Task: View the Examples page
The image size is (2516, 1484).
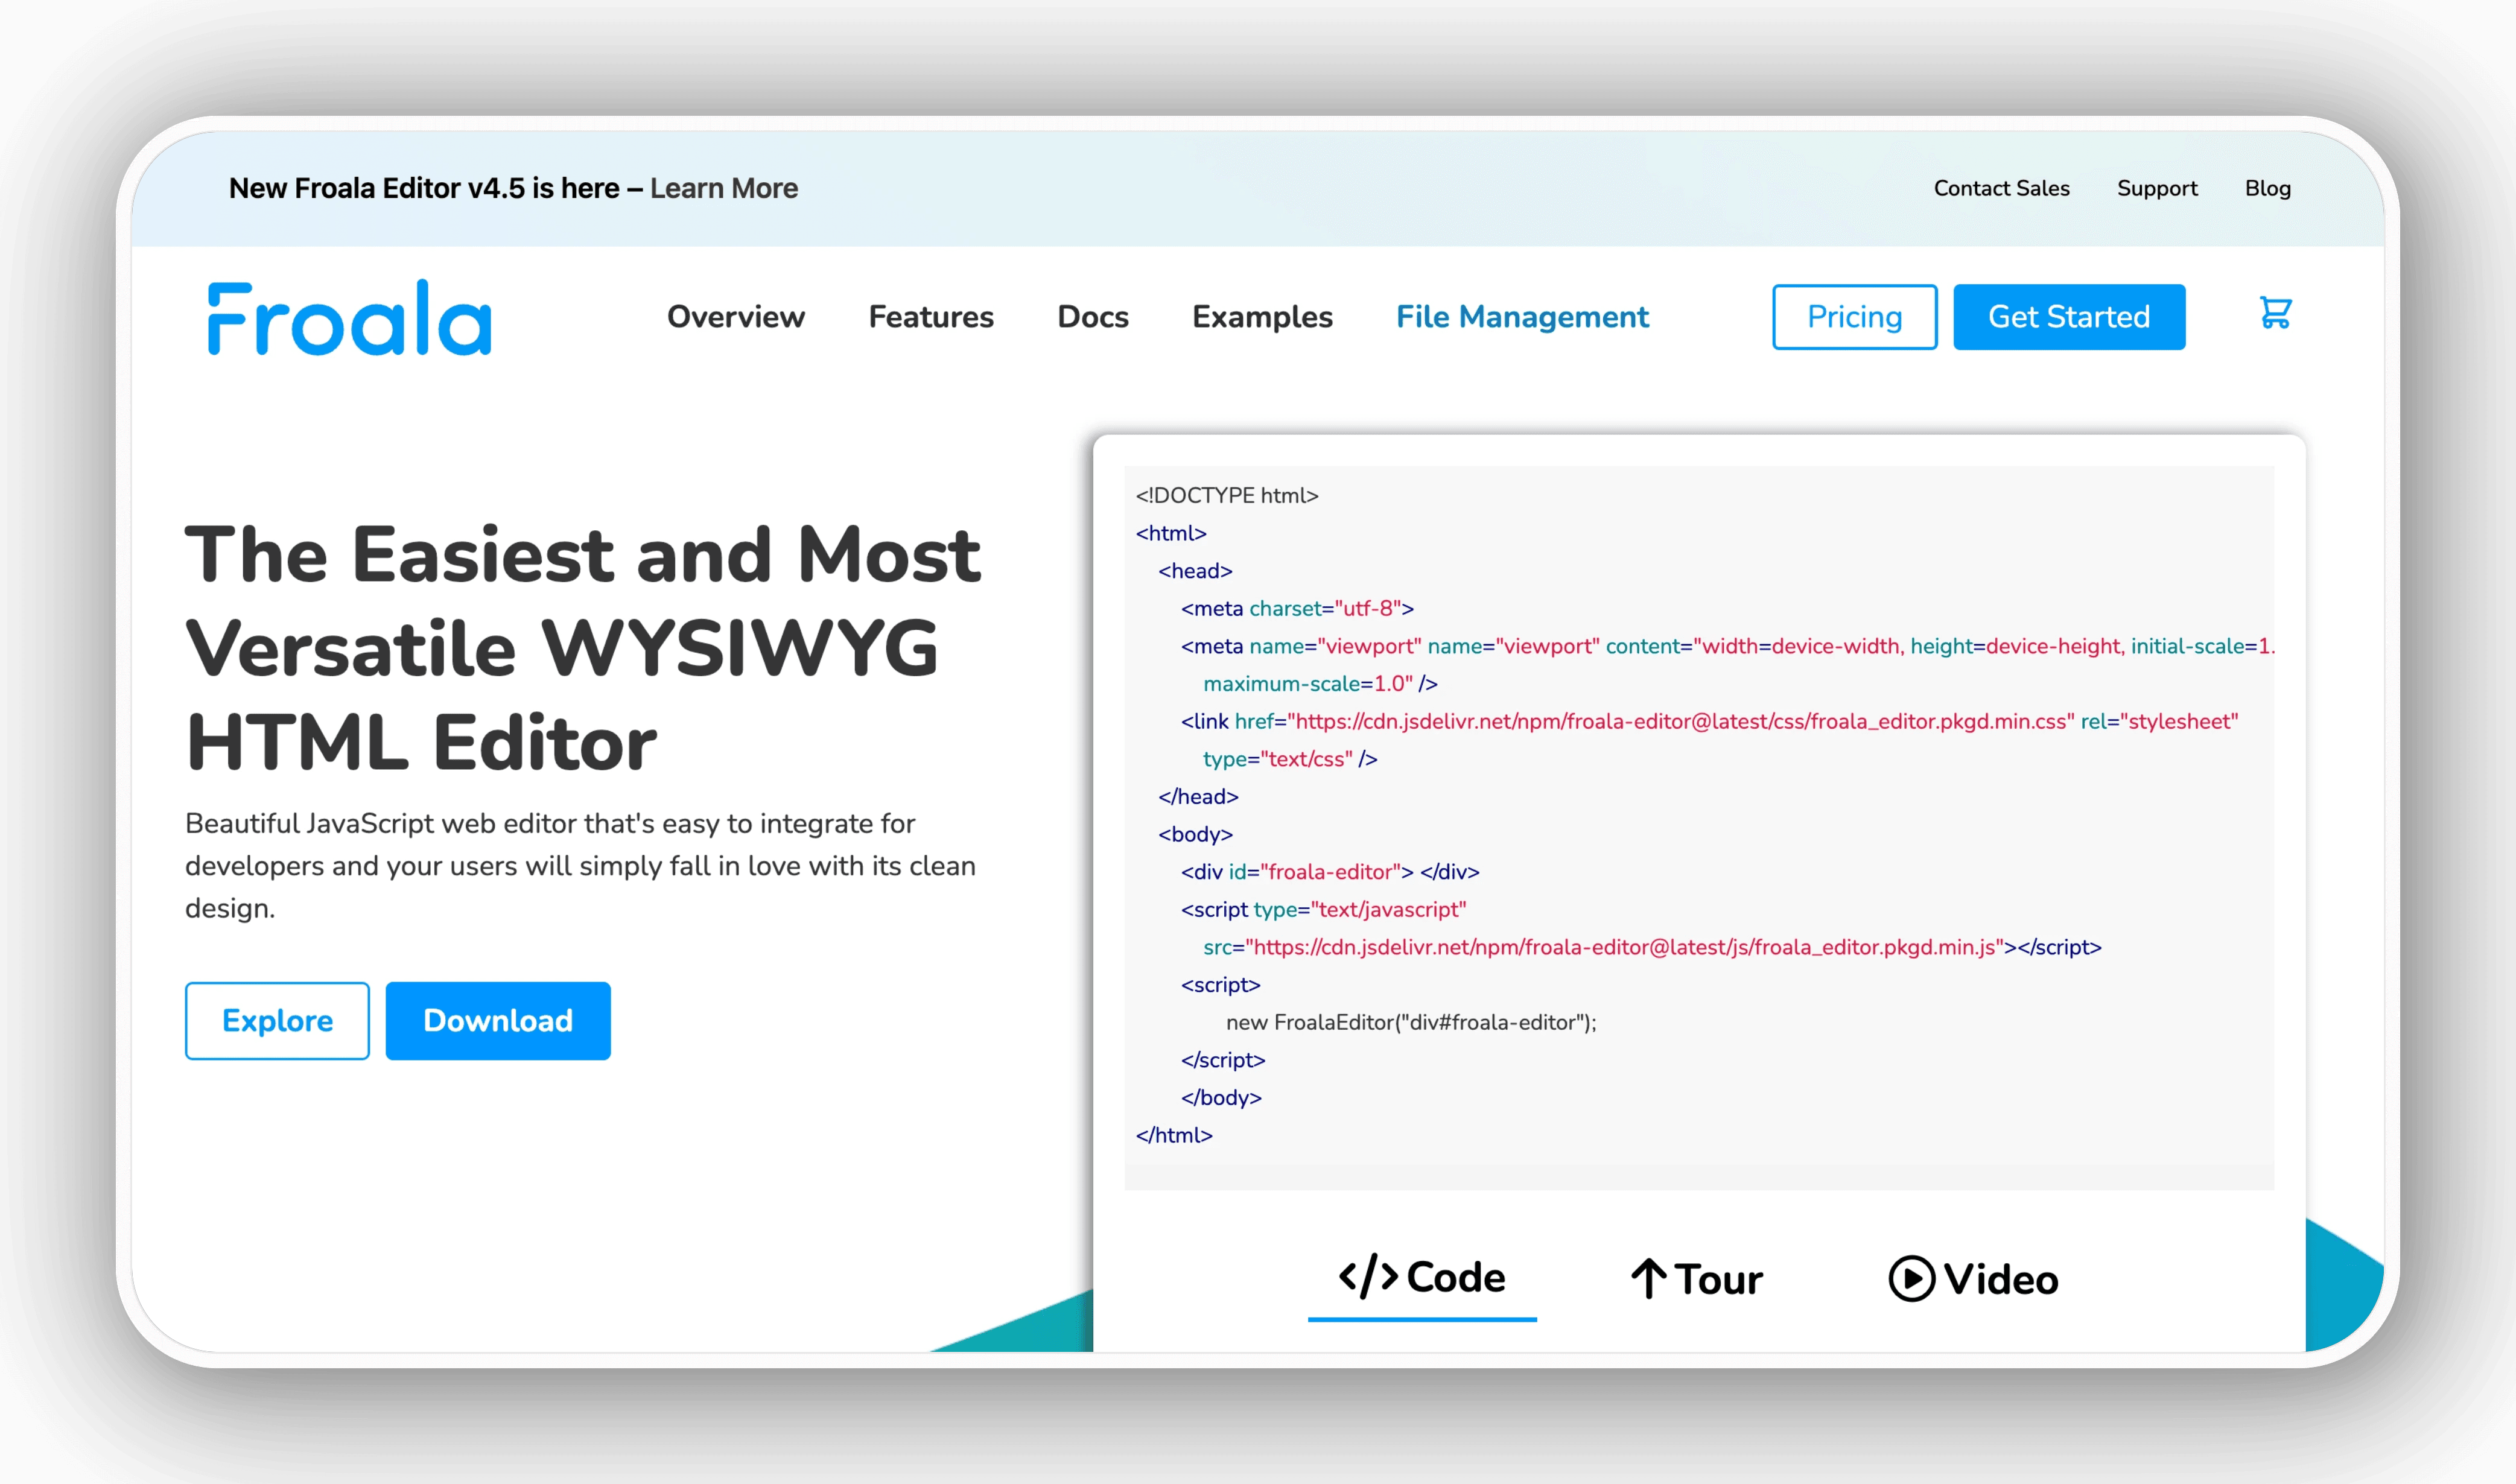Action: (1262, 317)
